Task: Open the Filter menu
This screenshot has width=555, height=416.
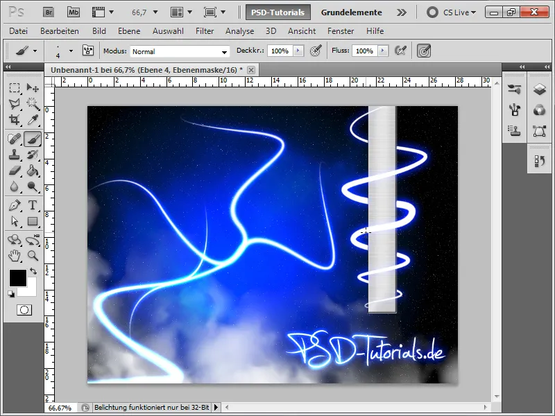Action: pos(205,31)
